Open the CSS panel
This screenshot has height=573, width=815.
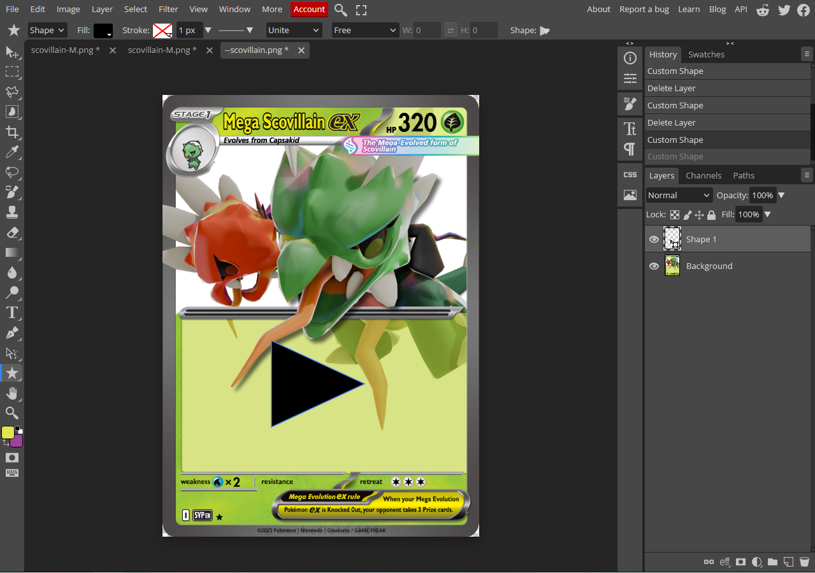pos(630,175)
